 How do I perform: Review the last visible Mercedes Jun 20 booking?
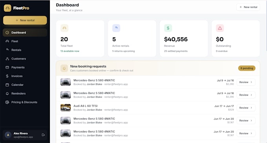pos(246,134)
